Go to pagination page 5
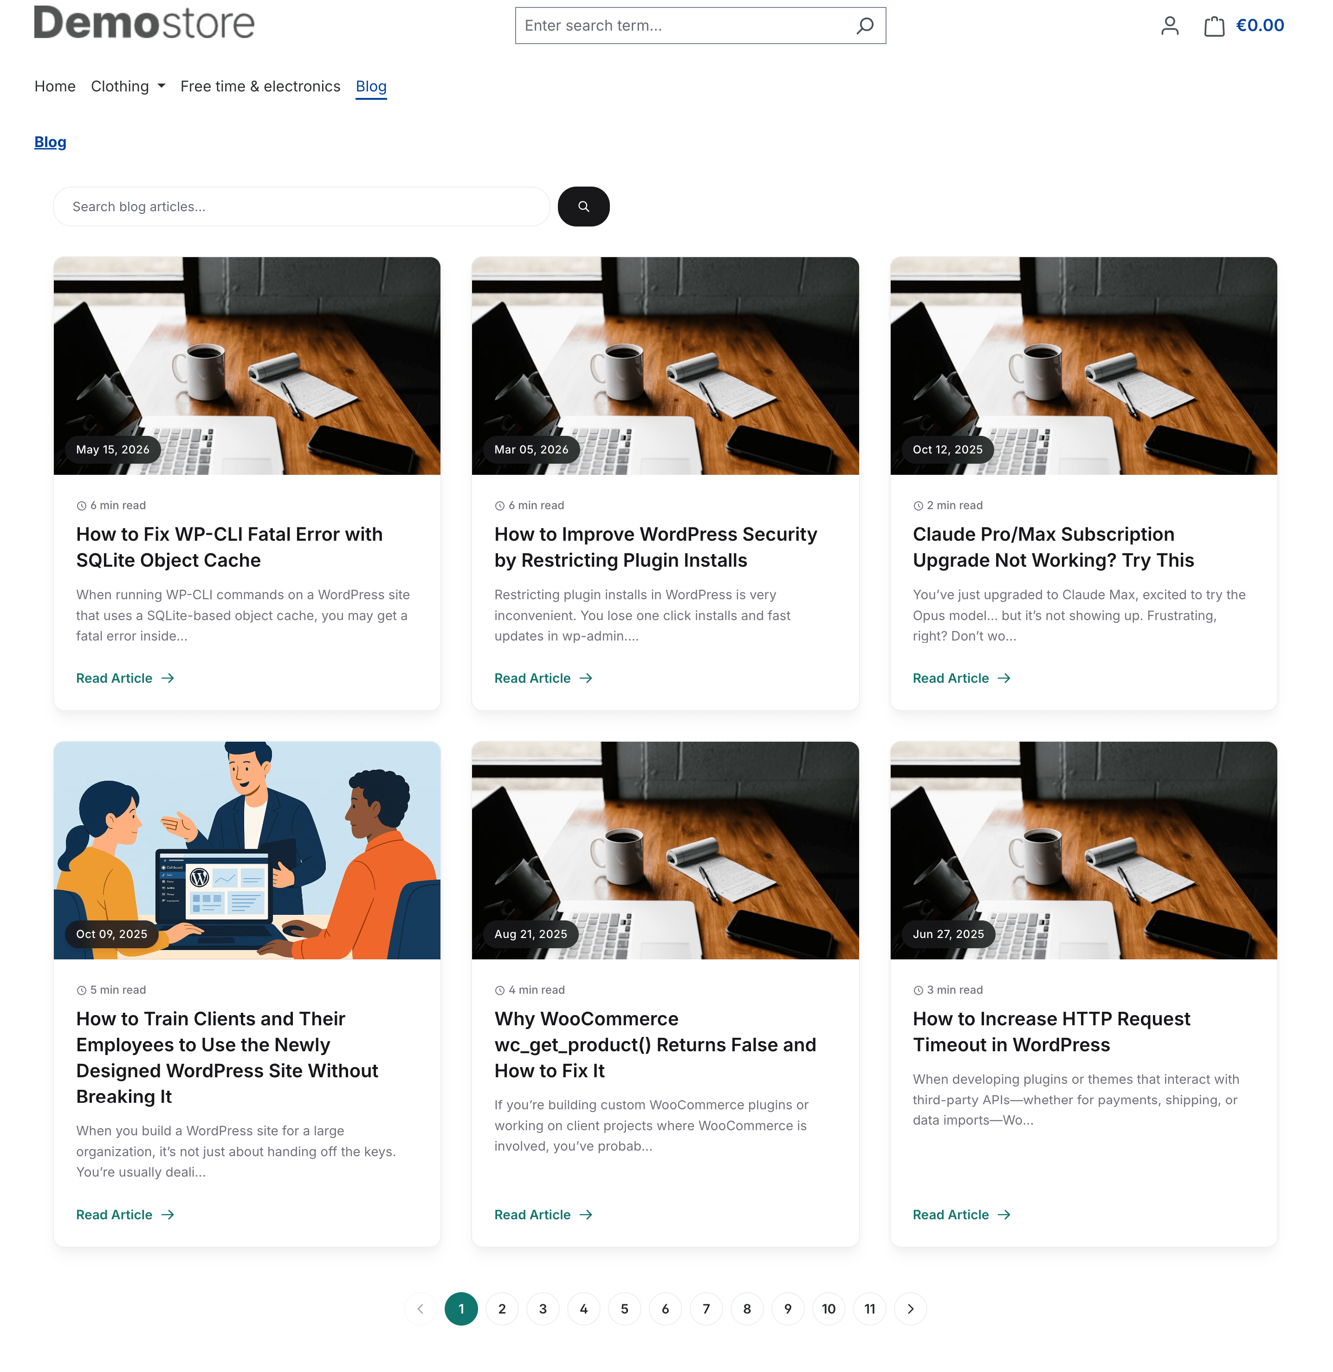This screenshot has width=1333, height=1372. tap(624, 1309)
